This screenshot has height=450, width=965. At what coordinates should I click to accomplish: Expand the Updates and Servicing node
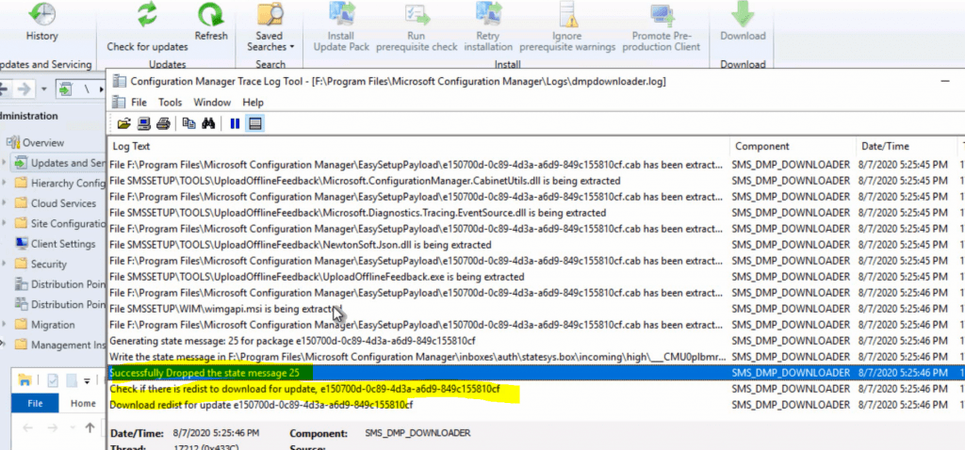click(x=5, y=163)
